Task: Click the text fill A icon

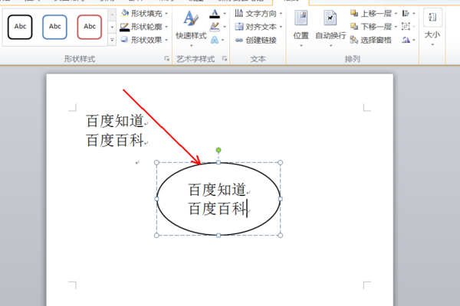Action: click(215, 14)
